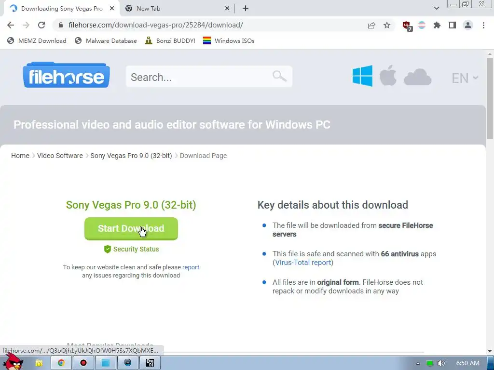This screenshot has width=494, height=370.
Task: Click the Sony Vegas Pro 9.0 (32-bit) heading
Action: tap(131, 205)
